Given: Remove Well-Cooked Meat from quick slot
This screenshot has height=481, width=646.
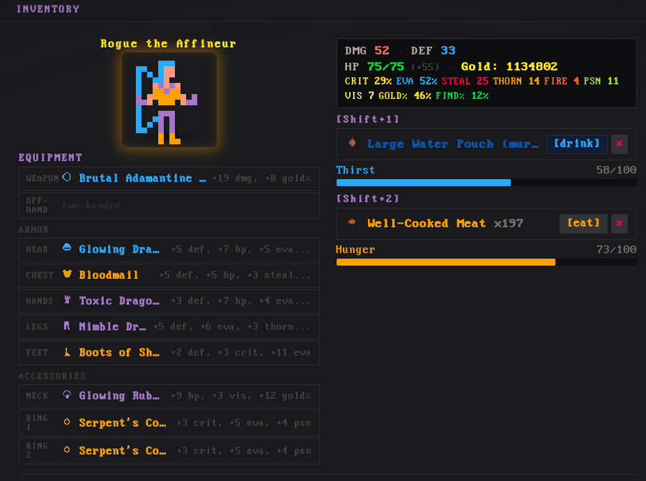Looking at the screenshot, I should point(620,223).
